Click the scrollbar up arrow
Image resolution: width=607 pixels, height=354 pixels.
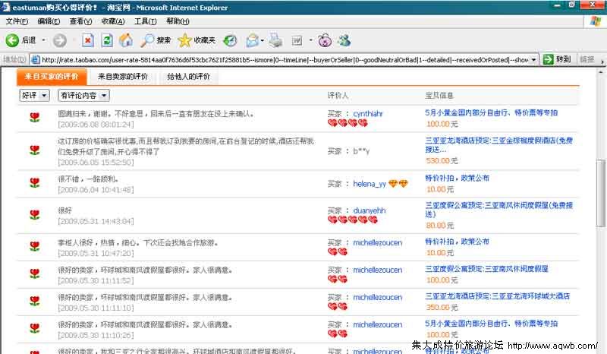(601, 72)
